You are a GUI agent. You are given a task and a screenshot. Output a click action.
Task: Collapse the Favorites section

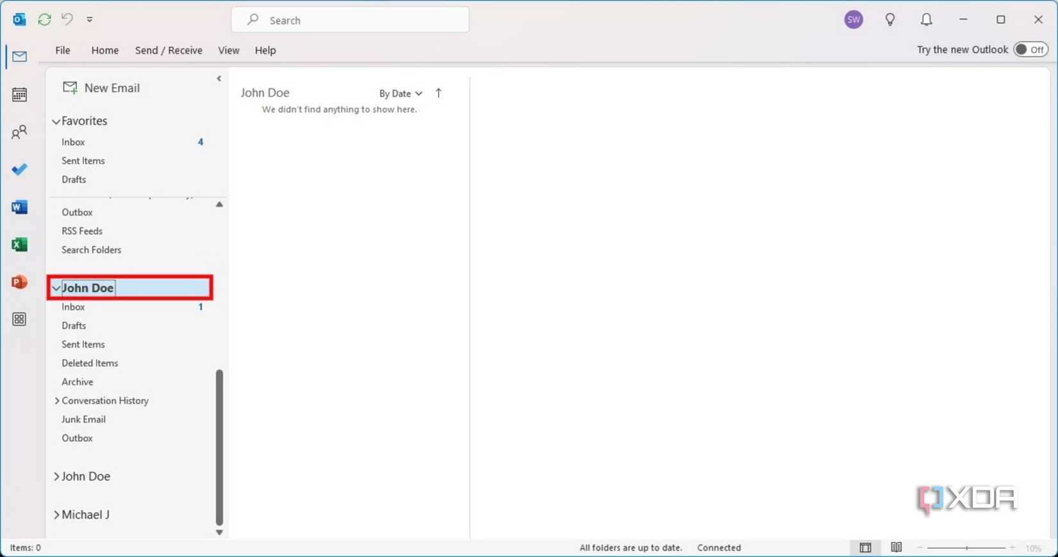click(x=56, y=121)
